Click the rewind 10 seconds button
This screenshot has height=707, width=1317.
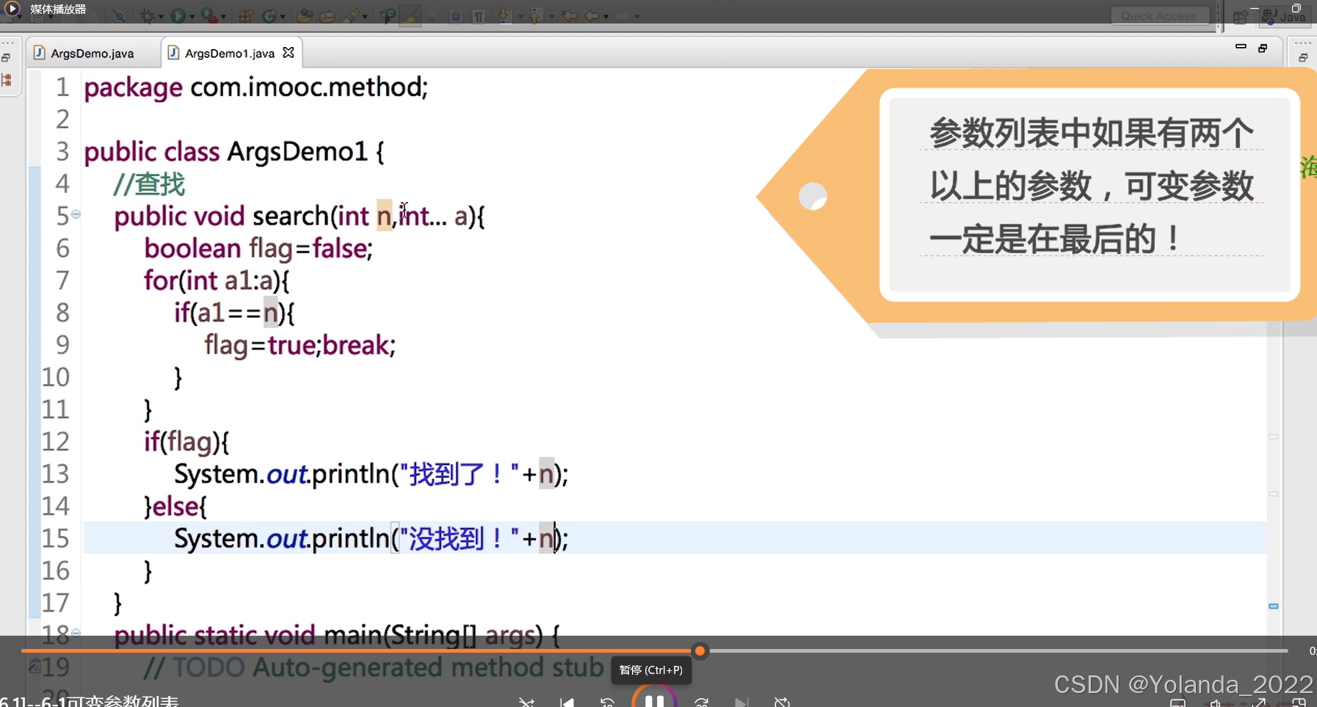coord(607,703)
